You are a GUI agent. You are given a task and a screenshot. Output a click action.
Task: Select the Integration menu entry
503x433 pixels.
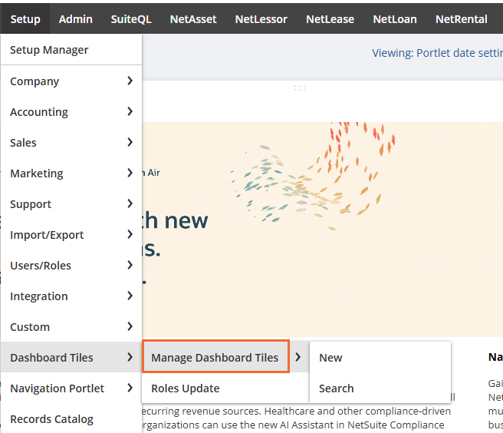pos(71,296)
